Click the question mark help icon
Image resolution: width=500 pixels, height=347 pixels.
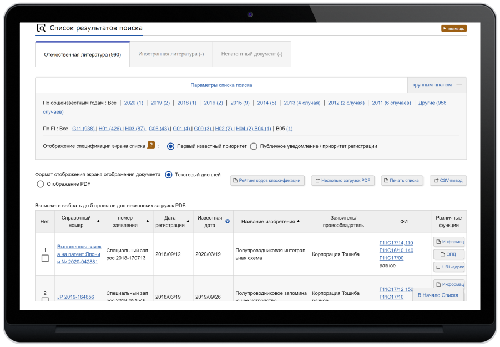tap(150, 146)
